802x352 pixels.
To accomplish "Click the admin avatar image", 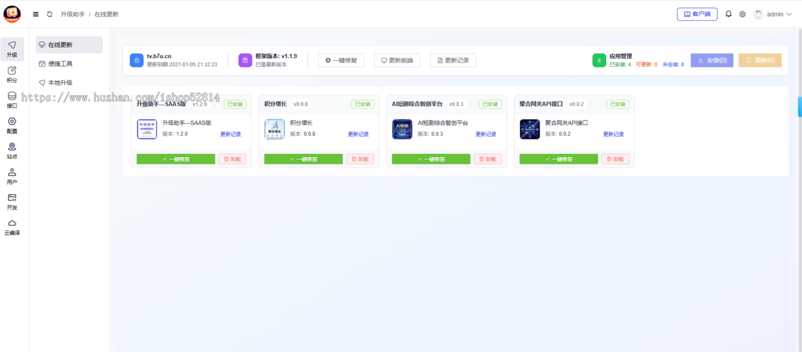I will [x=759, y=14].
